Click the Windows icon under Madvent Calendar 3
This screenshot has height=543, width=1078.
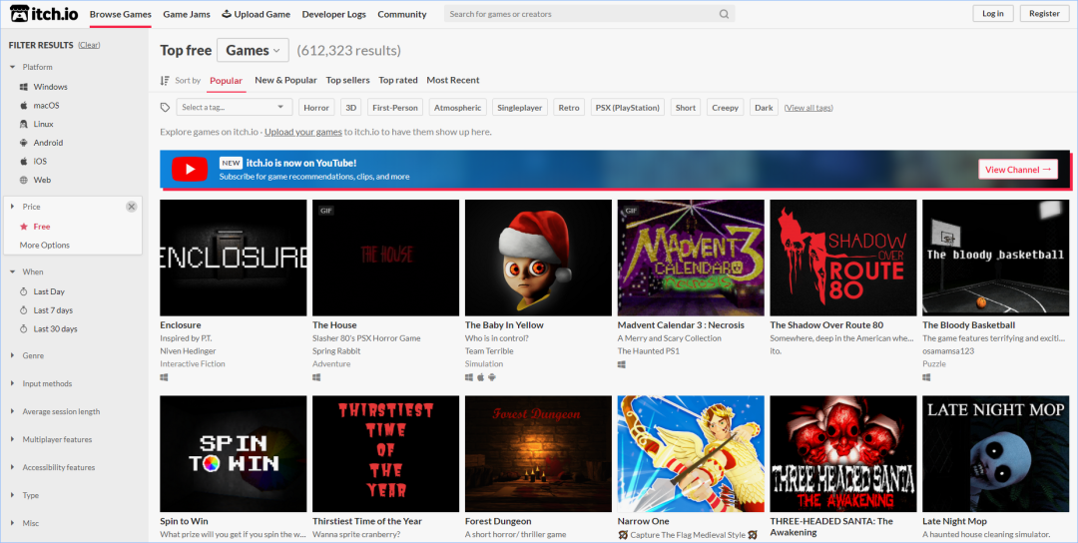[x=622, y=364]
